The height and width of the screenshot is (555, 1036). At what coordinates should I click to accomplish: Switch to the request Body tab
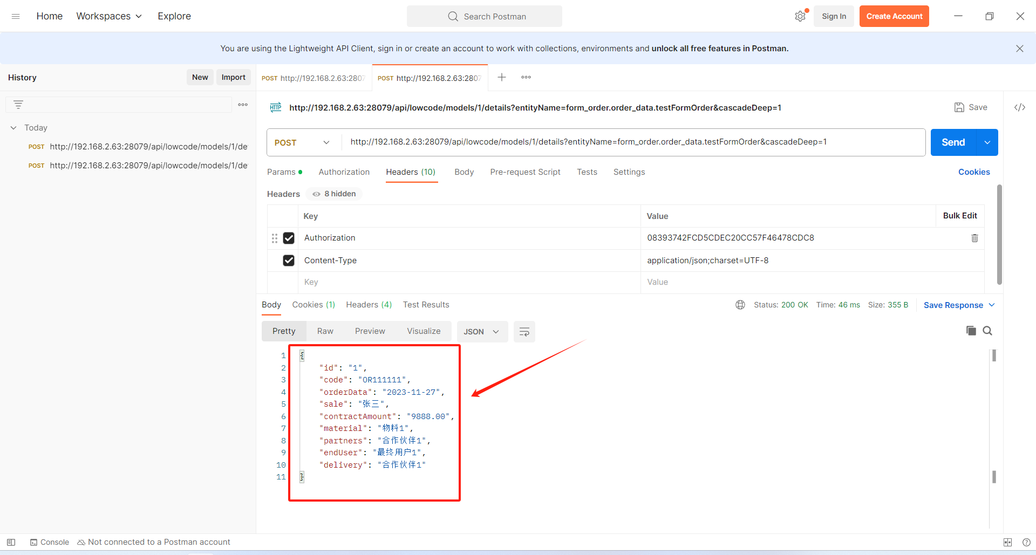[x=464, y=172]
